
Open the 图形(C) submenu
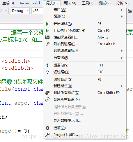[84, 16]
